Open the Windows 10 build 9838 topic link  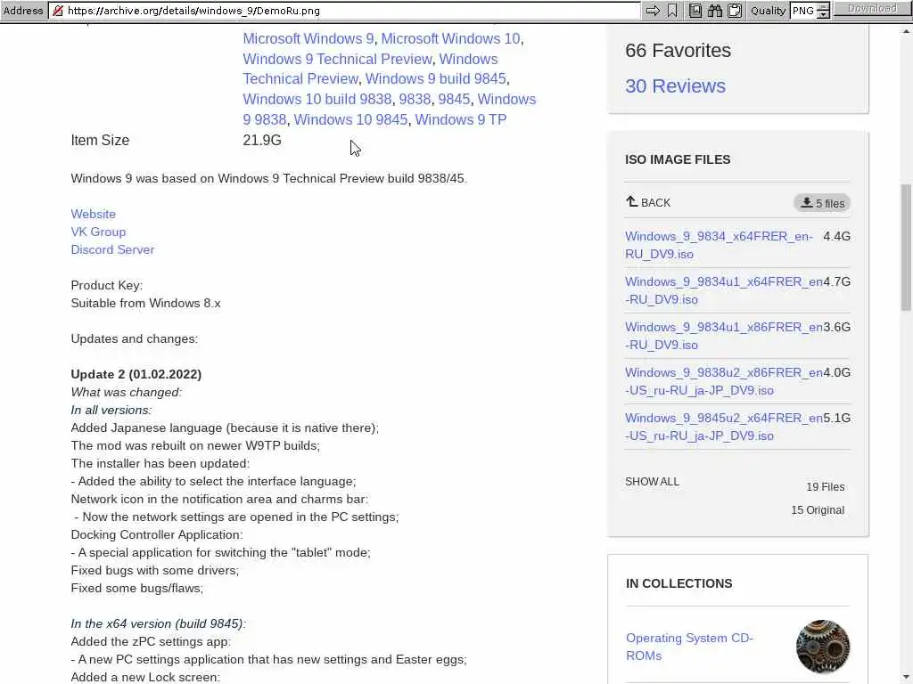317,99
